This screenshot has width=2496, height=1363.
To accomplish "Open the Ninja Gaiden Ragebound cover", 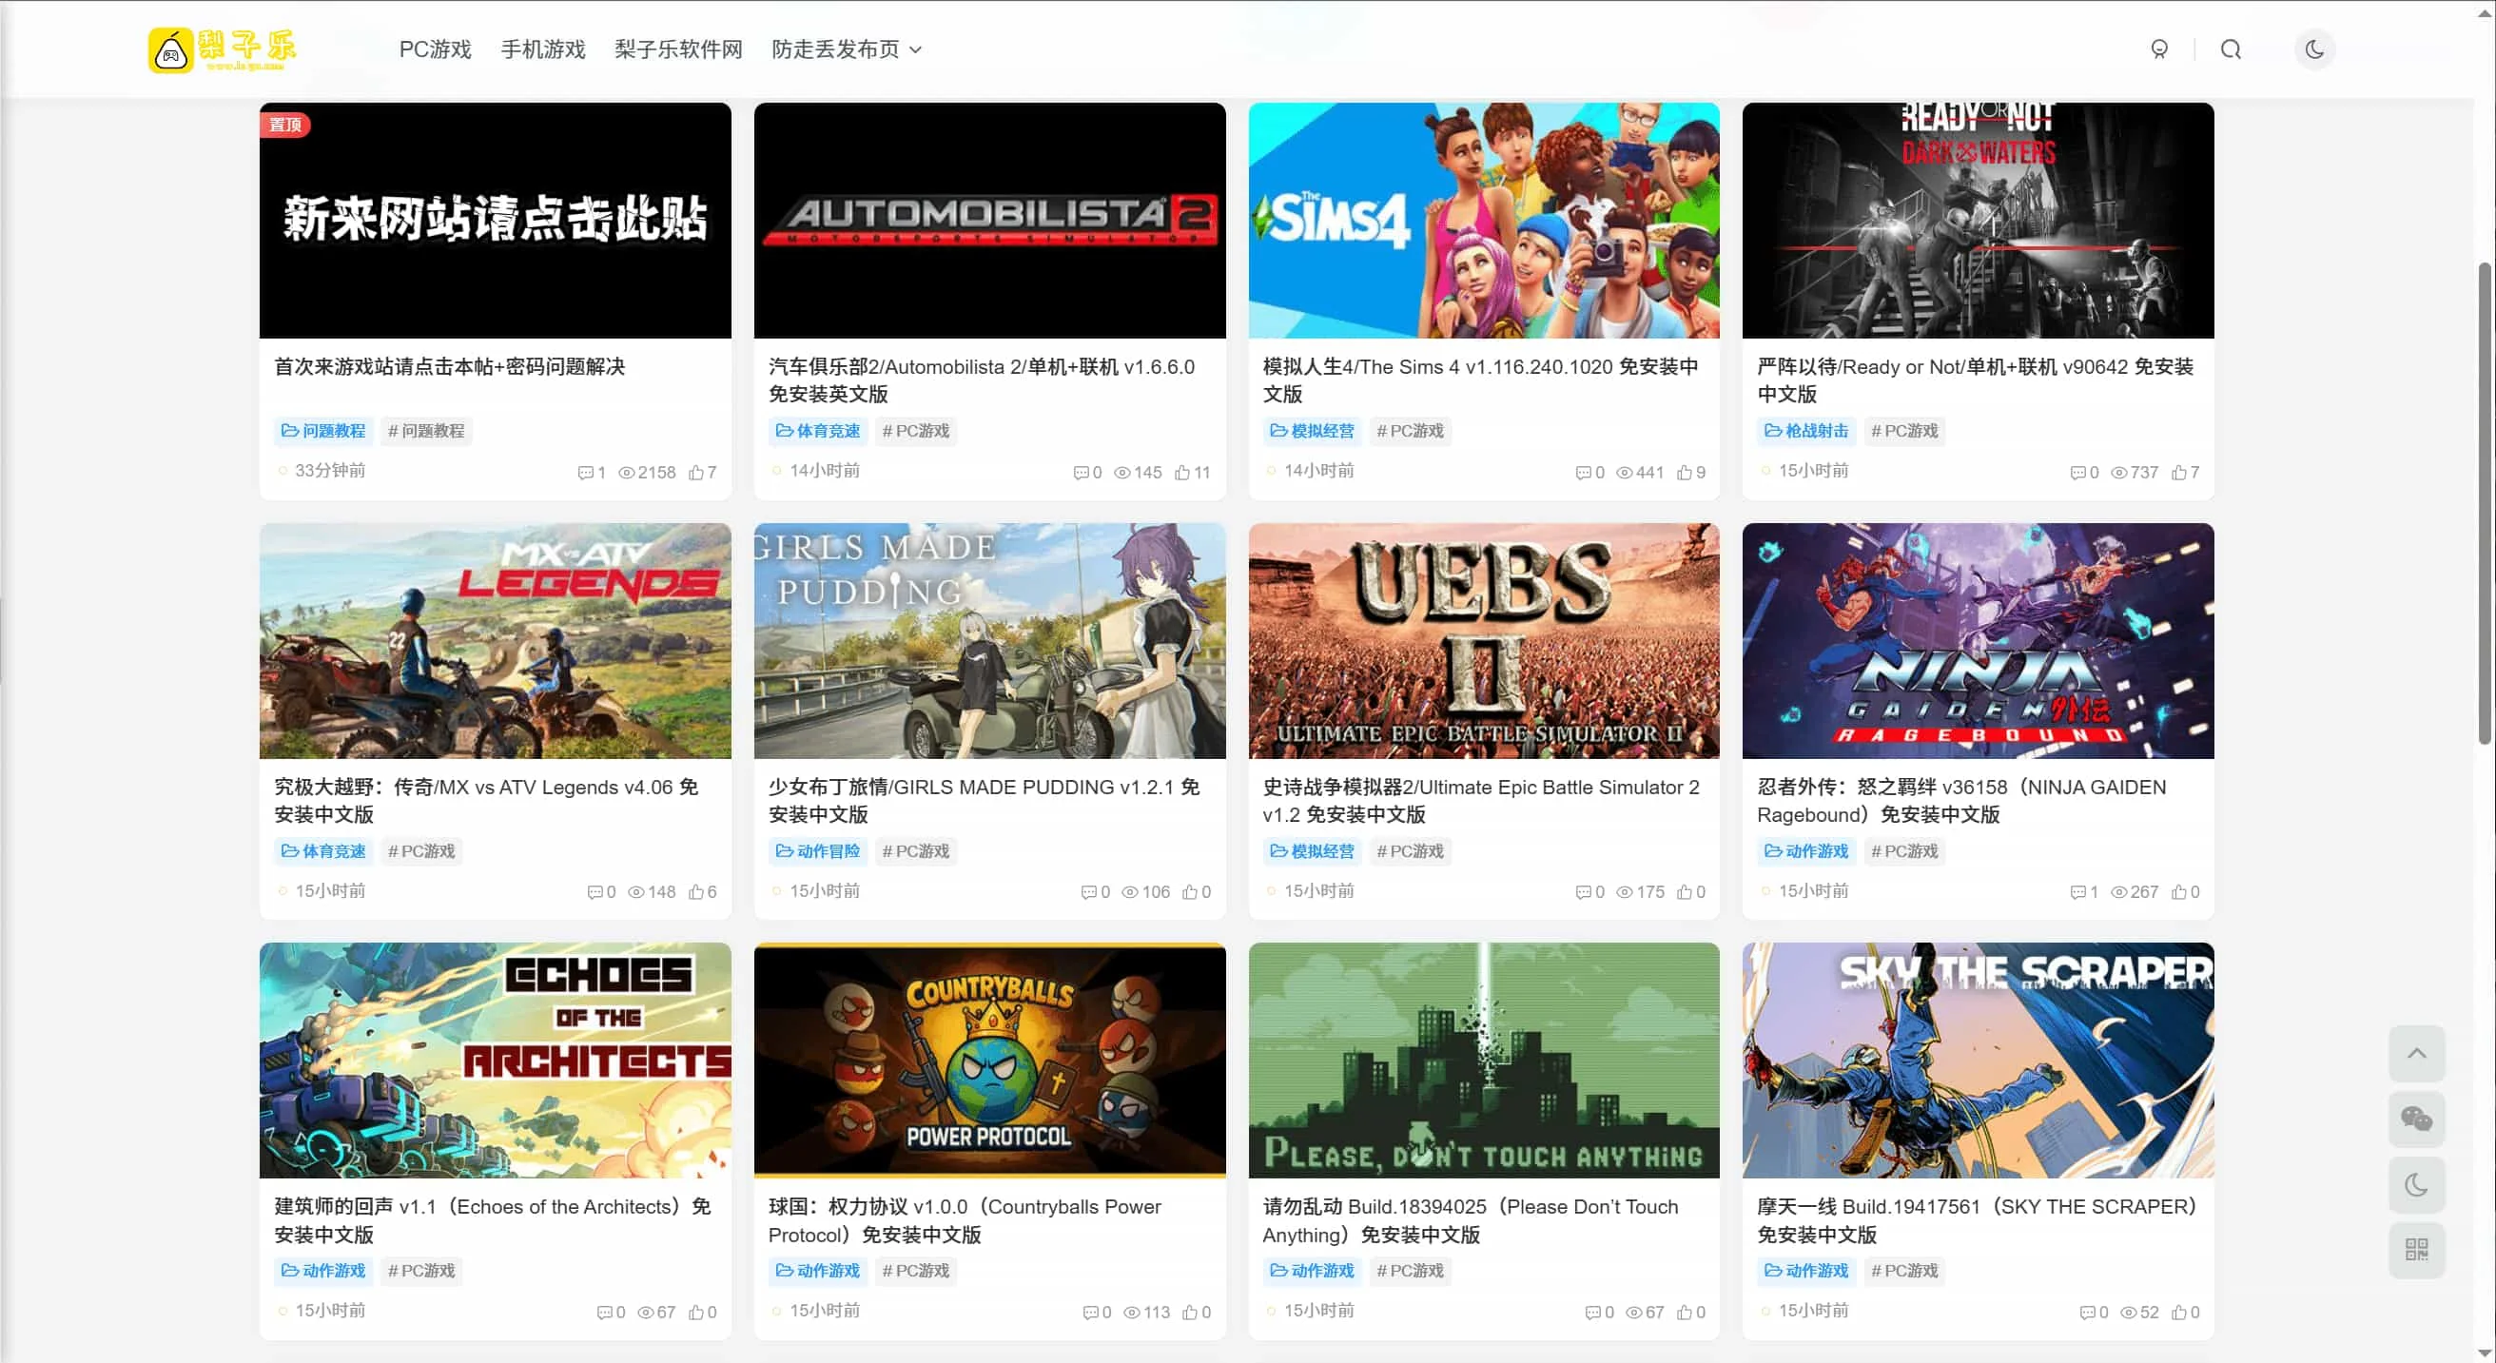I will (x=1978, y=640).
